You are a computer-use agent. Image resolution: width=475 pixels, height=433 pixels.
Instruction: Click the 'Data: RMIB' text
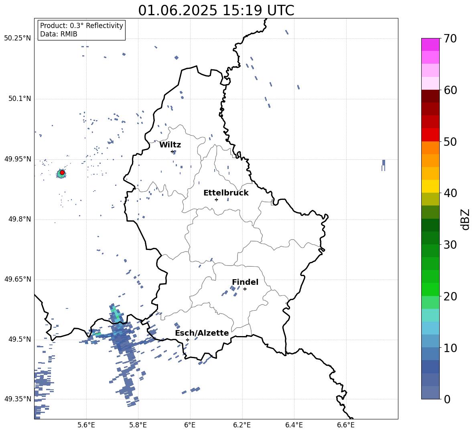[59, 34]
